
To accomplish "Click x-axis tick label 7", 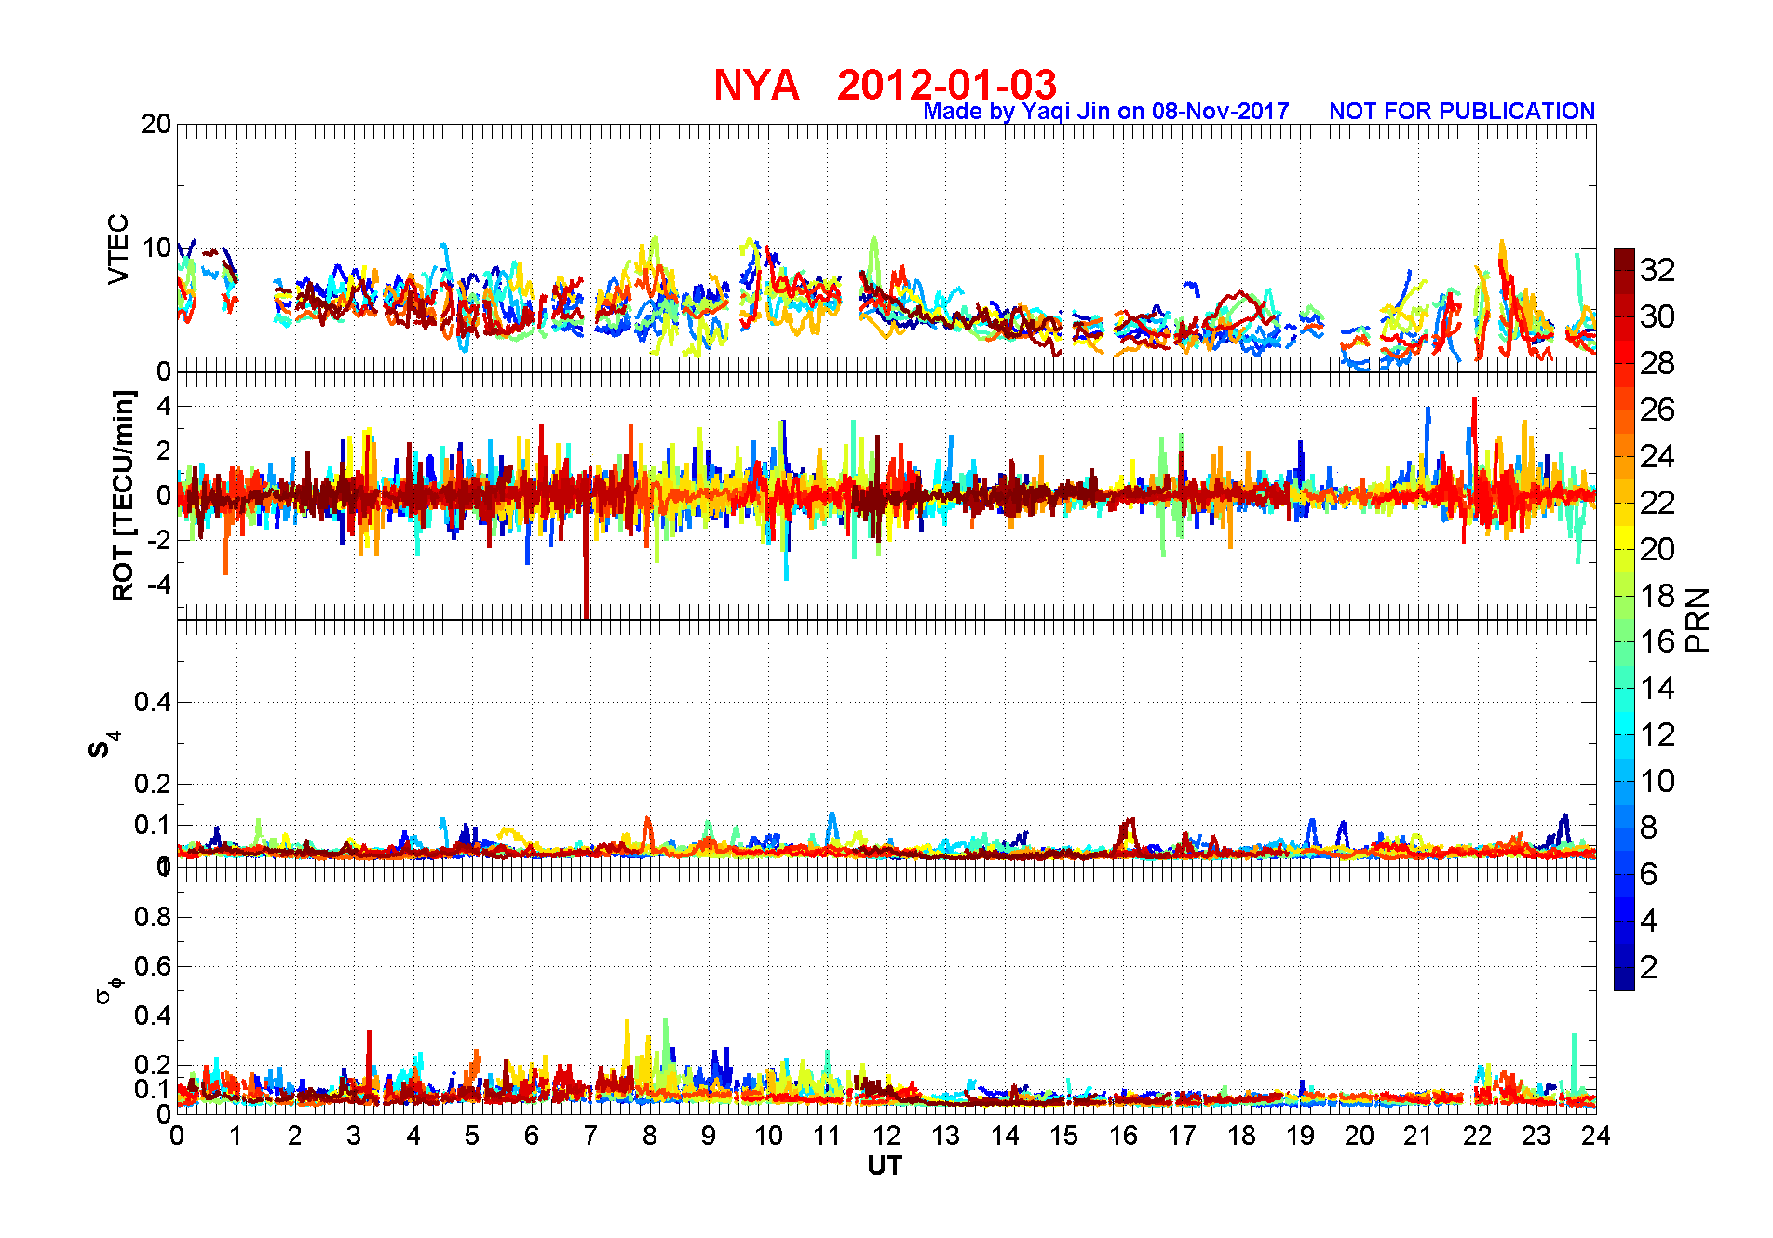I will tap(590, 1136).
